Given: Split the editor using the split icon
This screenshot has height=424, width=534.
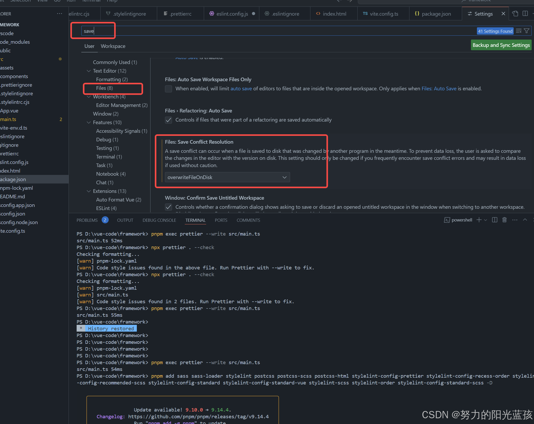Looking at the screenshot, I should pyautogui.click(x=525, y=14).
